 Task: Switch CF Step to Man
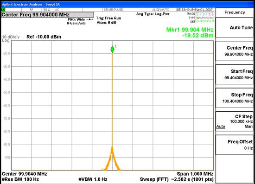(249, 127)
